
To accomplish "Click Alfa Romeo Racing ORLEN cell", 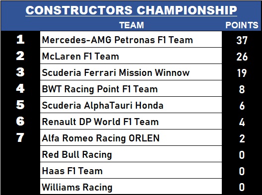I will point(131,137).
